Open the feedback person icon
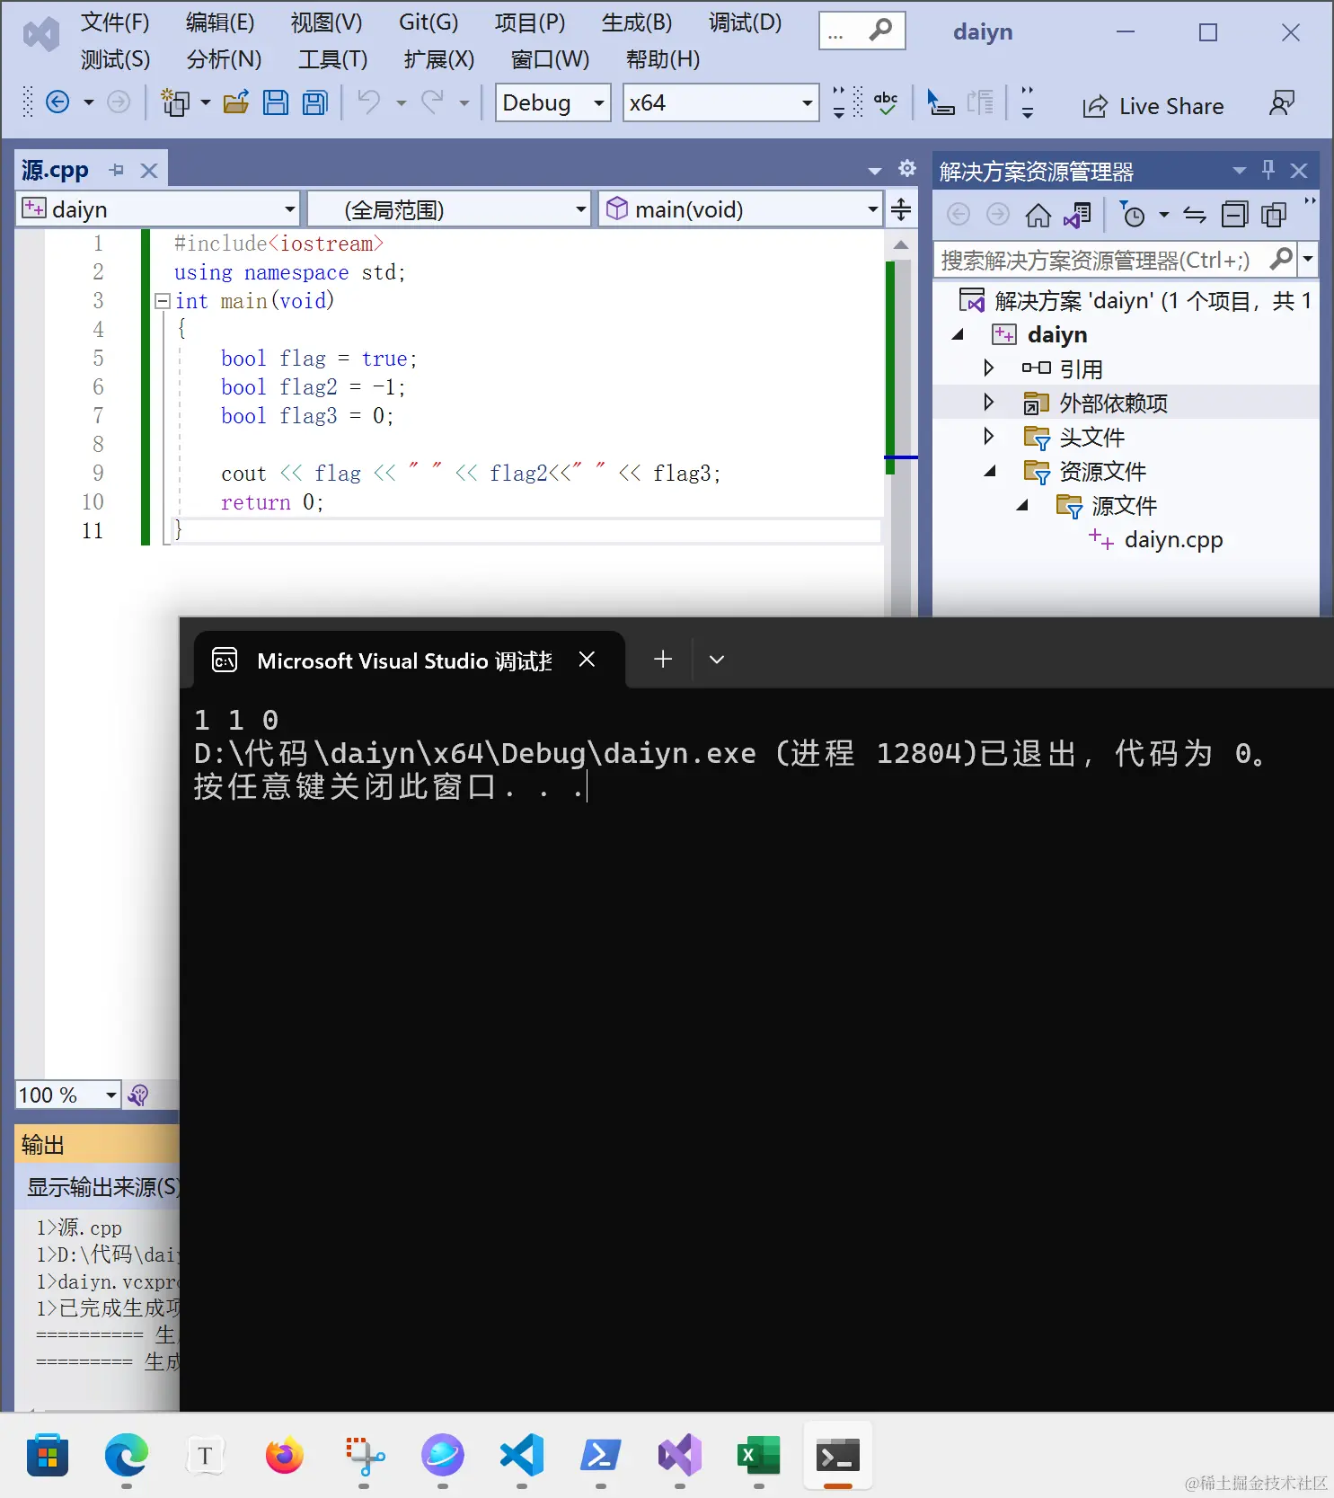The width and height of the screenshot is (1334, 1498). coord(1282,102)
